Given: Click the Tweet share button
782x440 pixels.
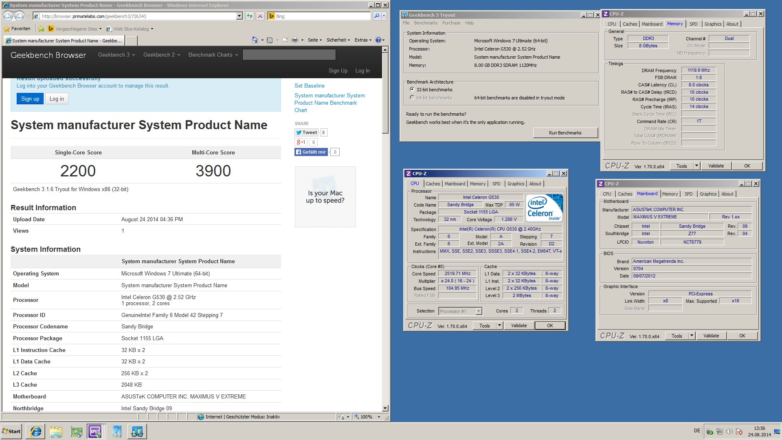Looking at the screenshot, I should coord(306,132).
